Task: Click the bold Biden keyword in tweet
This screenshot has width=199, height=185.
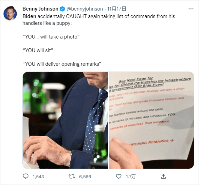Action: pyautogui.click(x=29, y=16)
